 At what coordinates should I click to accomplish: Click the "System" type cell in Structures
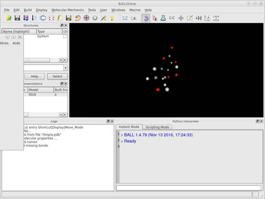43,36
